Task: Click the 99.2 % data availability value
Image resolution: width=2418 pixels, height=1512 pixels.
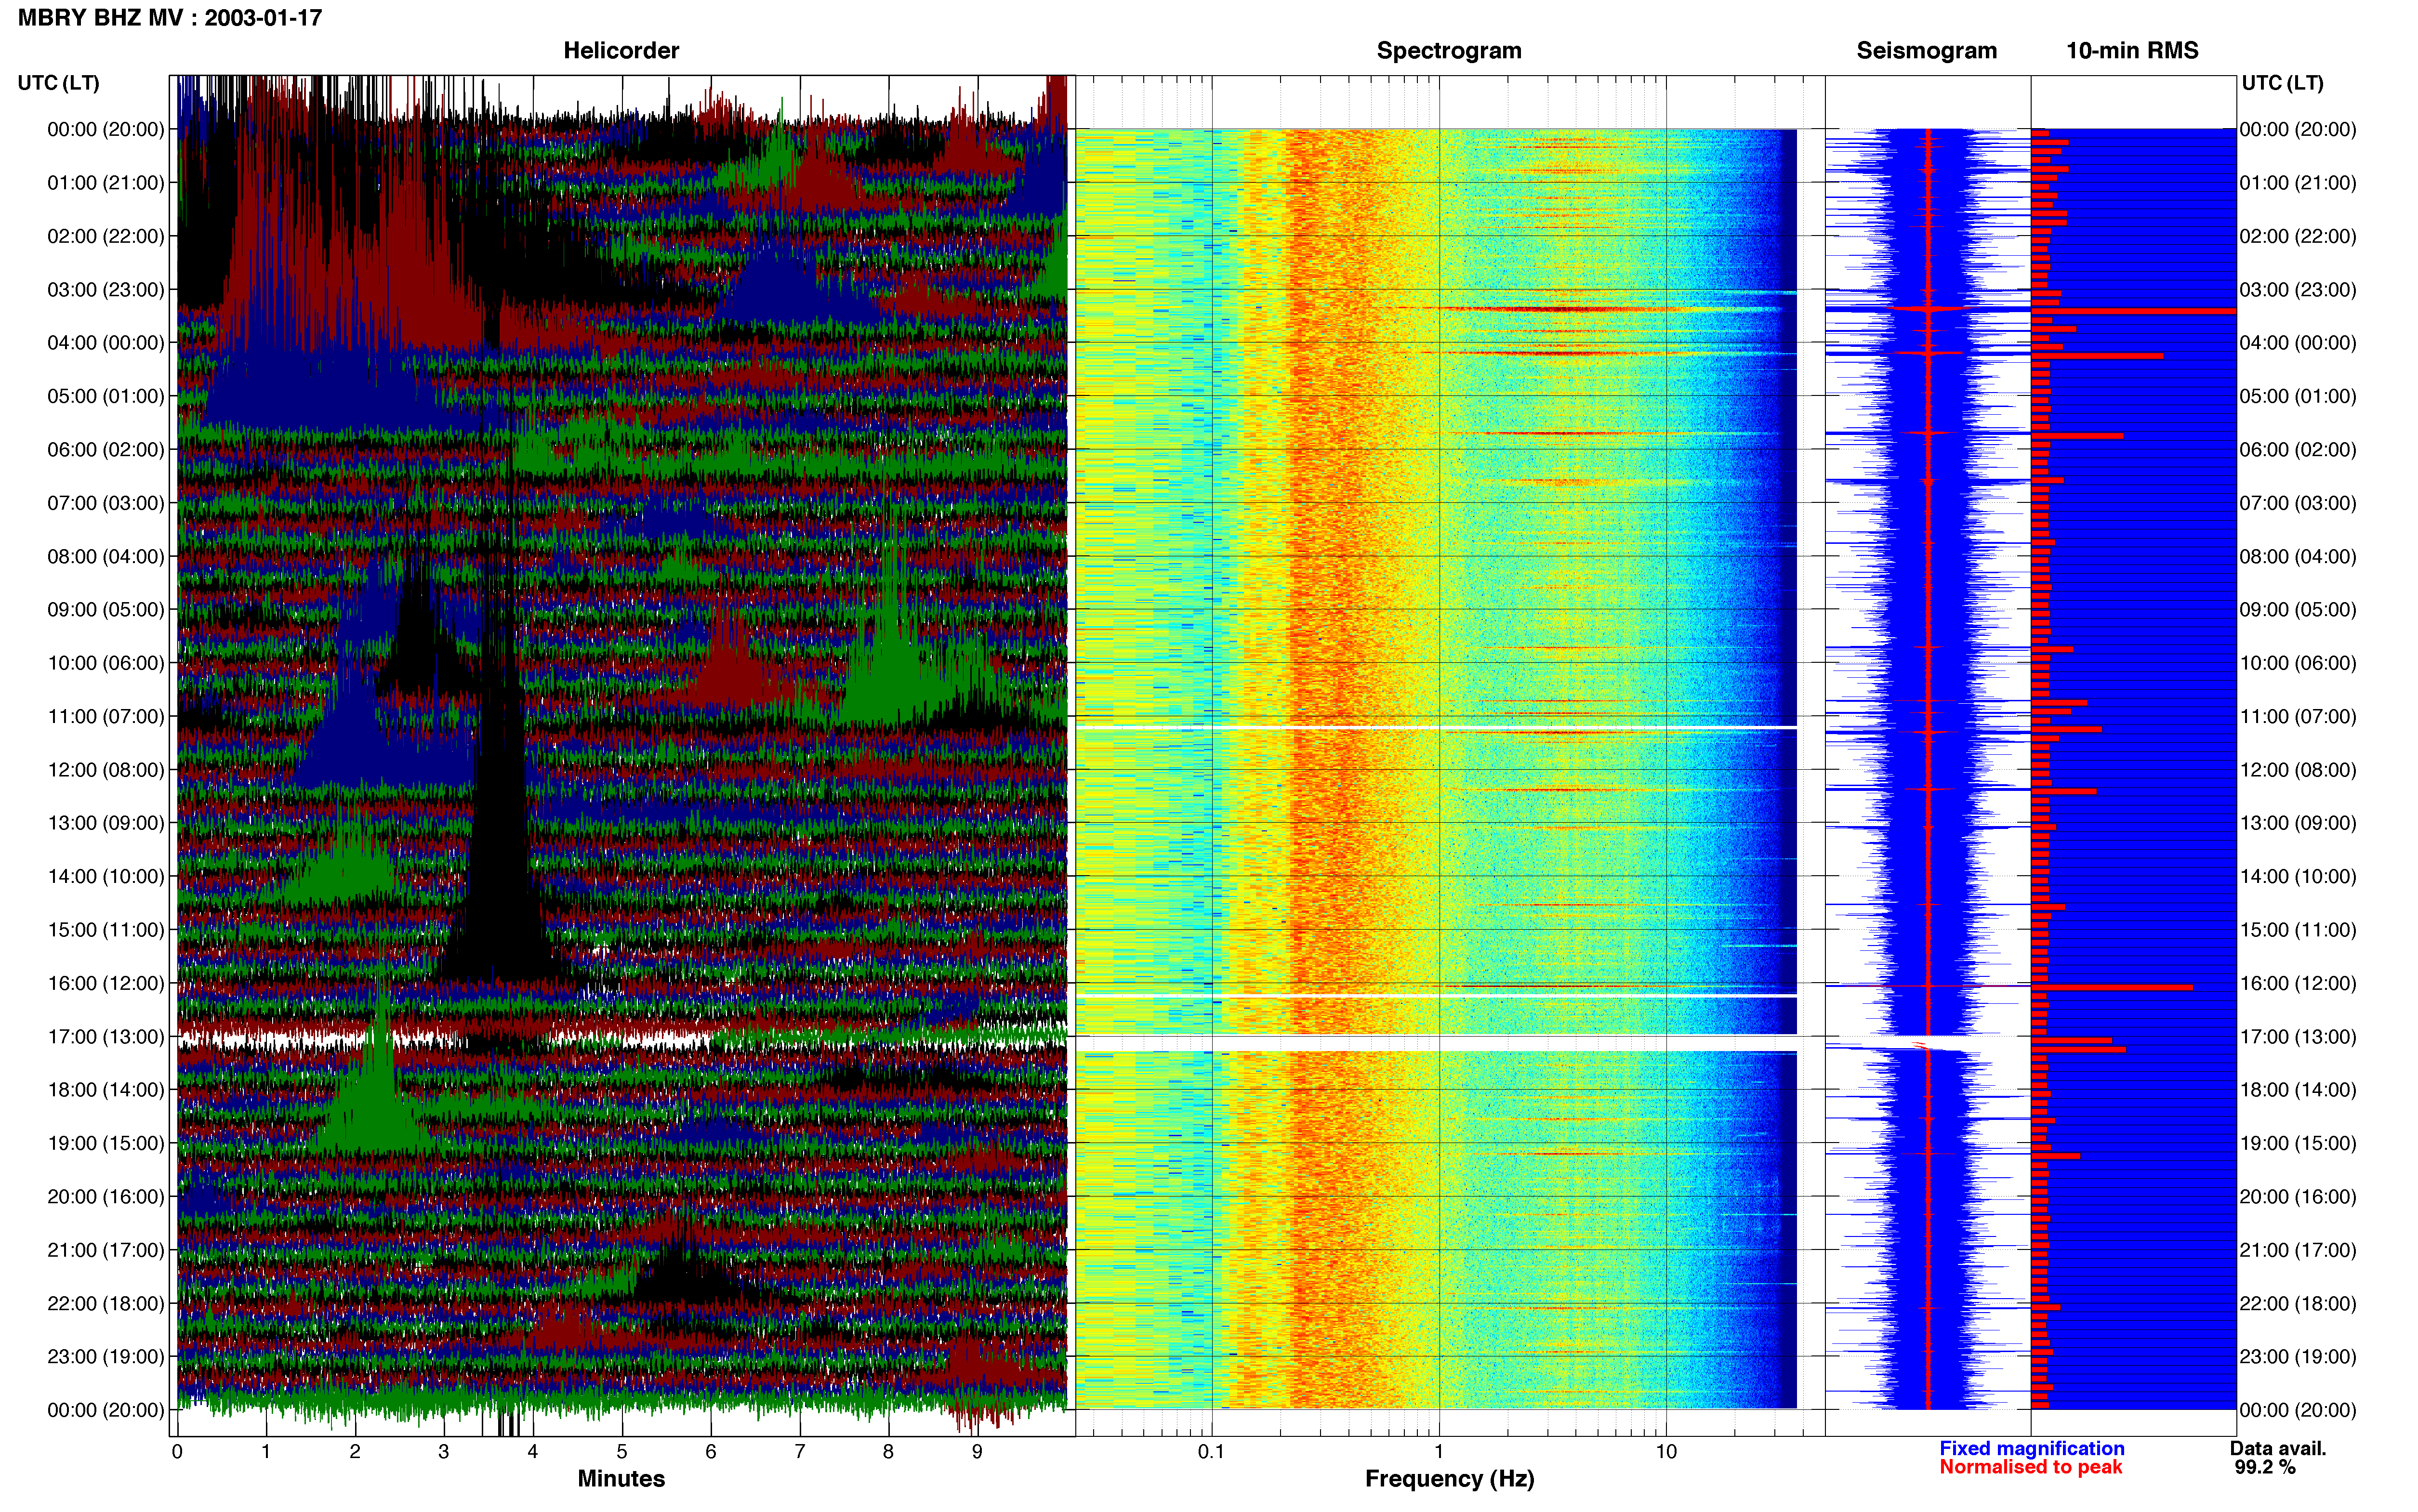Action: (x=2265, y=1467)
